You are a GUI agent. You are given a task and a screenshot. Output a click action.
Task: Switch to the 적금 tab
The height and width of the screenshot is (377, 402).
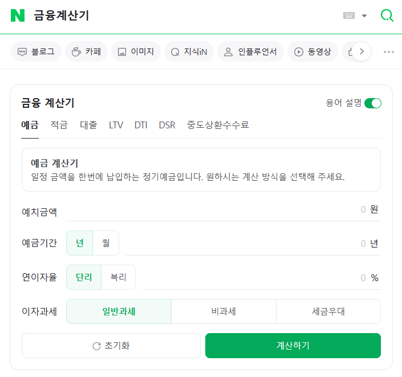click(59, 125)
